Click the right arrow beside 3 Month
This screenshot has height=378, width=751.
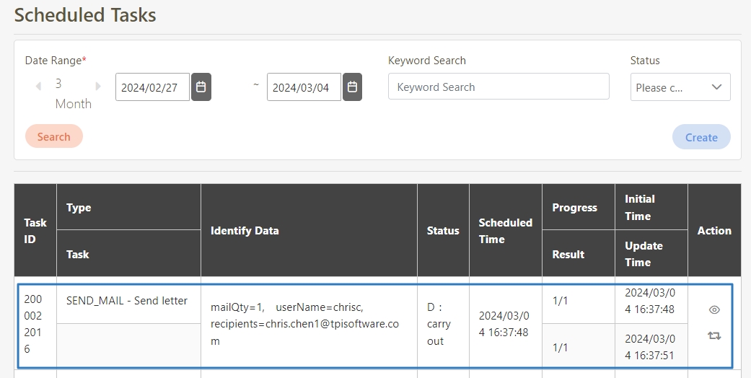(98, 86)
